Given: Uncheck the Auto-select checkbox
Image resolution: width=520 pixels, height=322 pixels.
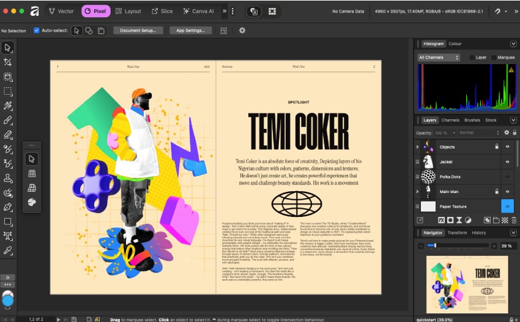Looking at the screenshot, I should 37,31.
